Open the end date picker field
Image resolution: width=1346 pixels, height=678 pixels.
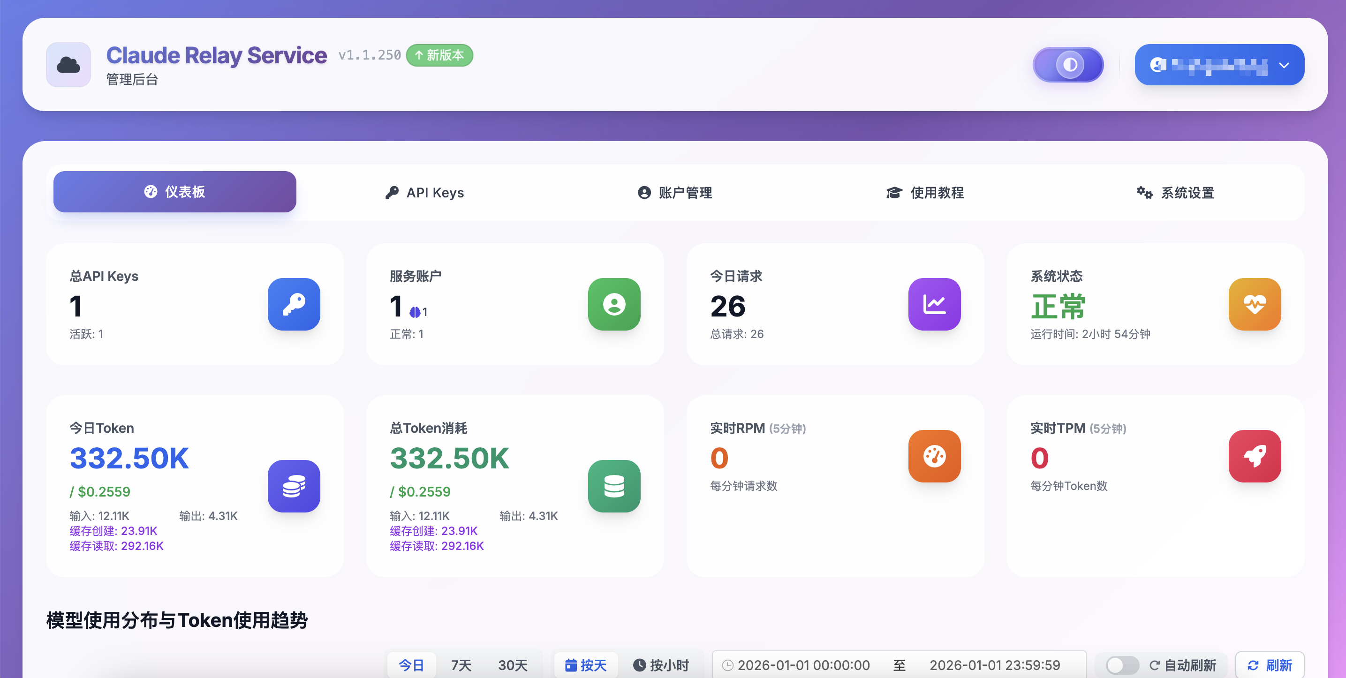[995, 665]
